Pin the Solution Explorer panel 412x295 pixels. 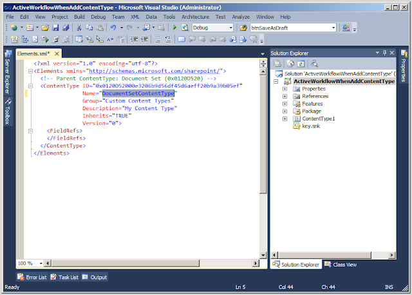385,53
